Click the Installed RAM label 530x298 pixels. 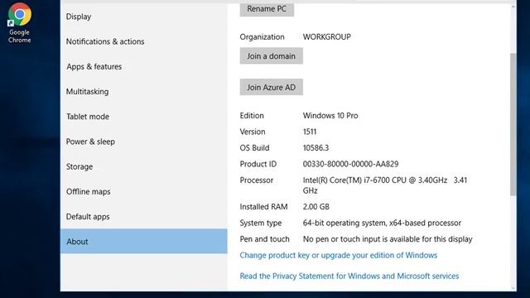[263, 207]
